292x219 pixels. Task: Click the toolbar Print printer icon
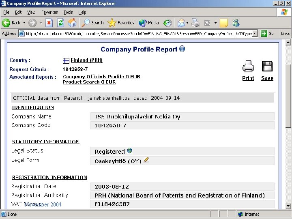pos(195,23)
